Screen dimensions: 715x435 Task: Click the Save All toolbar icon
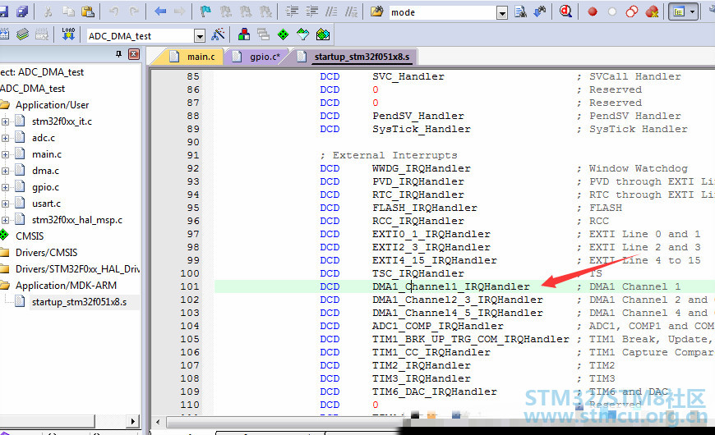click(x=22, y=12)
